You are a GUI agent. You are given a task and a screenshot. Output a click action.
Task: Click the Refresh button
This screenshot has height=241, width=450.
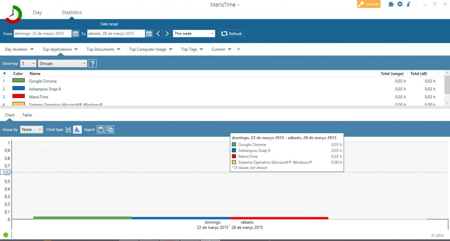(232, 33)
